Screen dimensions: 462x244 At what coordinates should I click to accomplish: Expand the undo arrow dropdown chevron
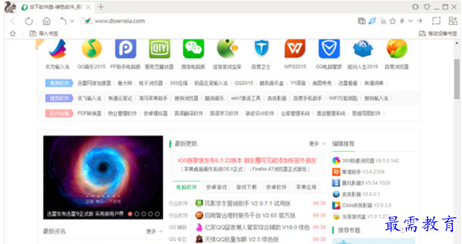pos(72,21)
